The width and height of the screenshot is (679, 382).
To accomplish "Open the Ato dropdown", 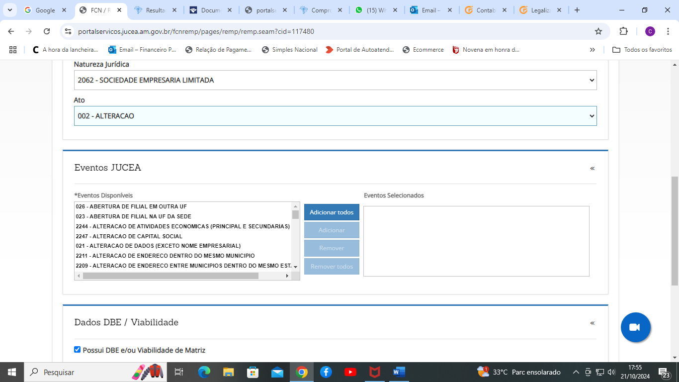I will click(x=335, y=116).
